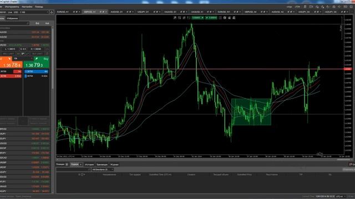Image resolution: width=355 pixels, height=199 pixels.
Task: Tick the header checkbox in orders table
Action: click(82, 175)
